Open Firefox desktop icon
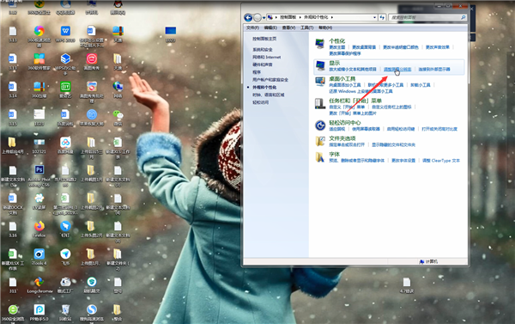Viewport: 515px width, 324px height. (x=39, y=226)
